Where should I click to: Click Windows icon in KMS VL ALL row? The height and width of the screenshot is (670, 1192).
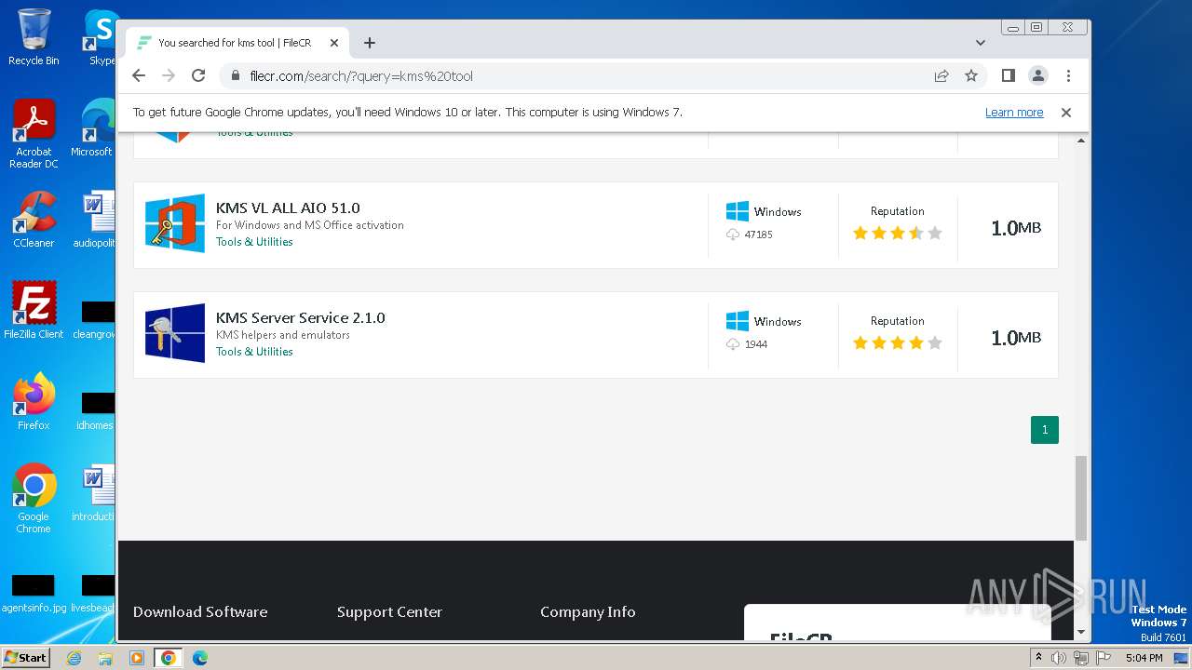coord(738,211)
